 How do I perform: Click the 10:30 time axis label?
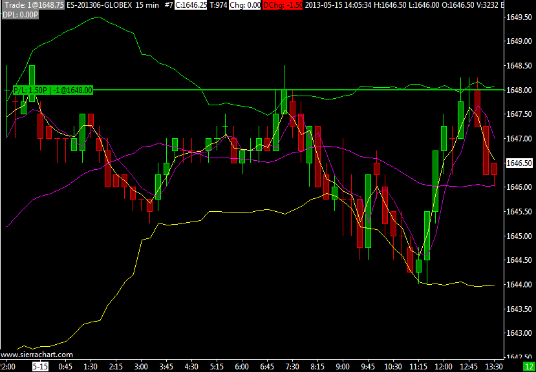394,366
